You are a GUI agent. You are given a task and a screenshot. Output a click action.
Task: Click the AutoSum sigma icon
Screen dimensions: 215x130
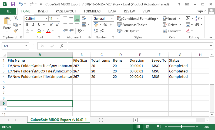pyautogui.click(x=188, y=18)
